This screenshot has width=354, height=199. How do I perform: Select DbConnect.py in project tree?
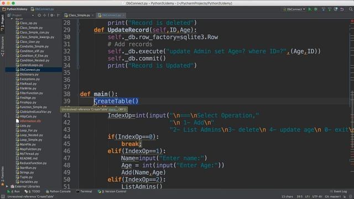[29, 70]
